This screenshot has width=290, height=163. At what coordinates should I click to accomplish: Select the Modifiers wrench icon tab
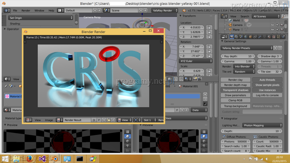click(x=260, y=37)
